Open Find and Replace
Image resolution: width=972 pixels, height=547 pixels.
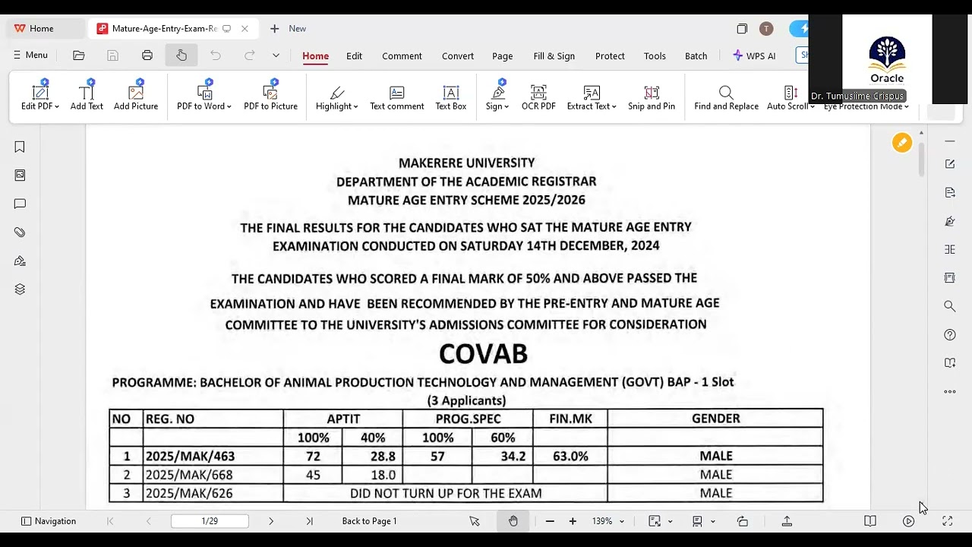(x=726, y=96)
